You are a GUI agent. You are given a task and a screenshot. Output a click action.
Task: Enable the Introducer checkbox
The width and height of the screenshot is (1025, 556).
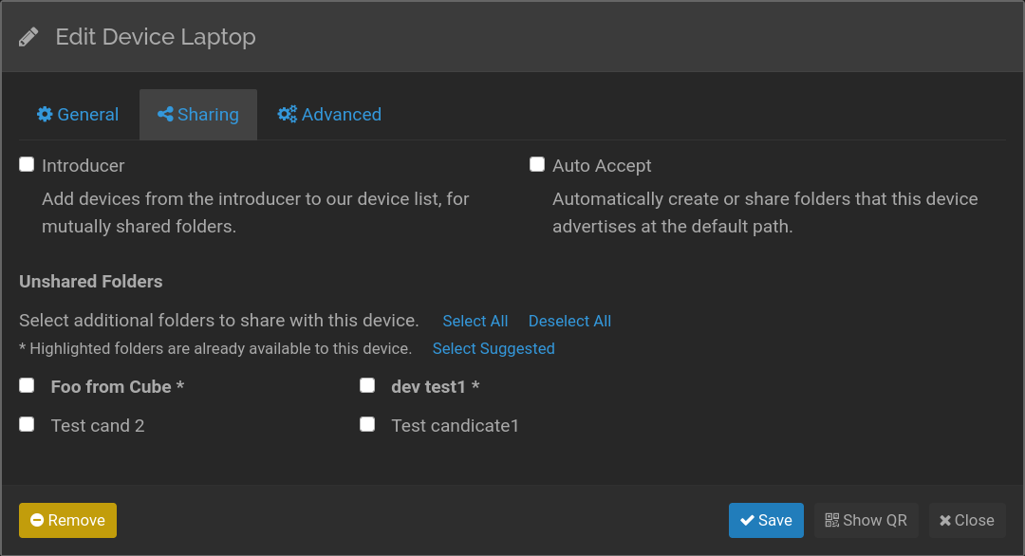click(27, 165)
